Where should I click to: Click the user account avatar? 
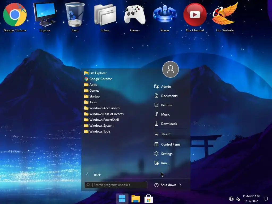(170, 69)
